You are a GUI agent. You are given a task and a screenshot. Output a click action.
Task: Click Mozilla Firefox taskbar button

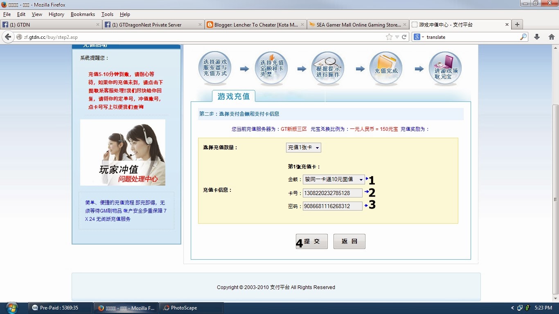point(126,308)
